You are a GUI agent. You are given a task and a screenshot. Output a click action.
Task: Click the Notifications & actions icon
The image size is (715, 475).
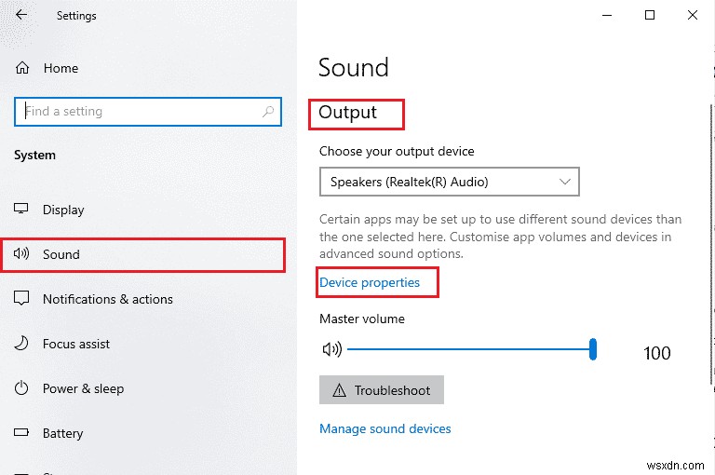tap(22, 299)
